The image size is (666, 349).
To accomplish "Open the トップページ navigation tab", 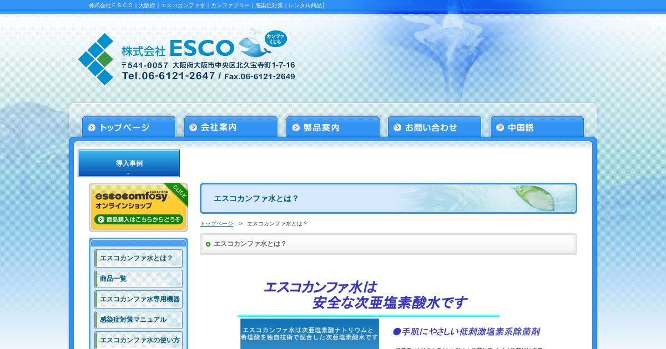I will click(129, 127).
